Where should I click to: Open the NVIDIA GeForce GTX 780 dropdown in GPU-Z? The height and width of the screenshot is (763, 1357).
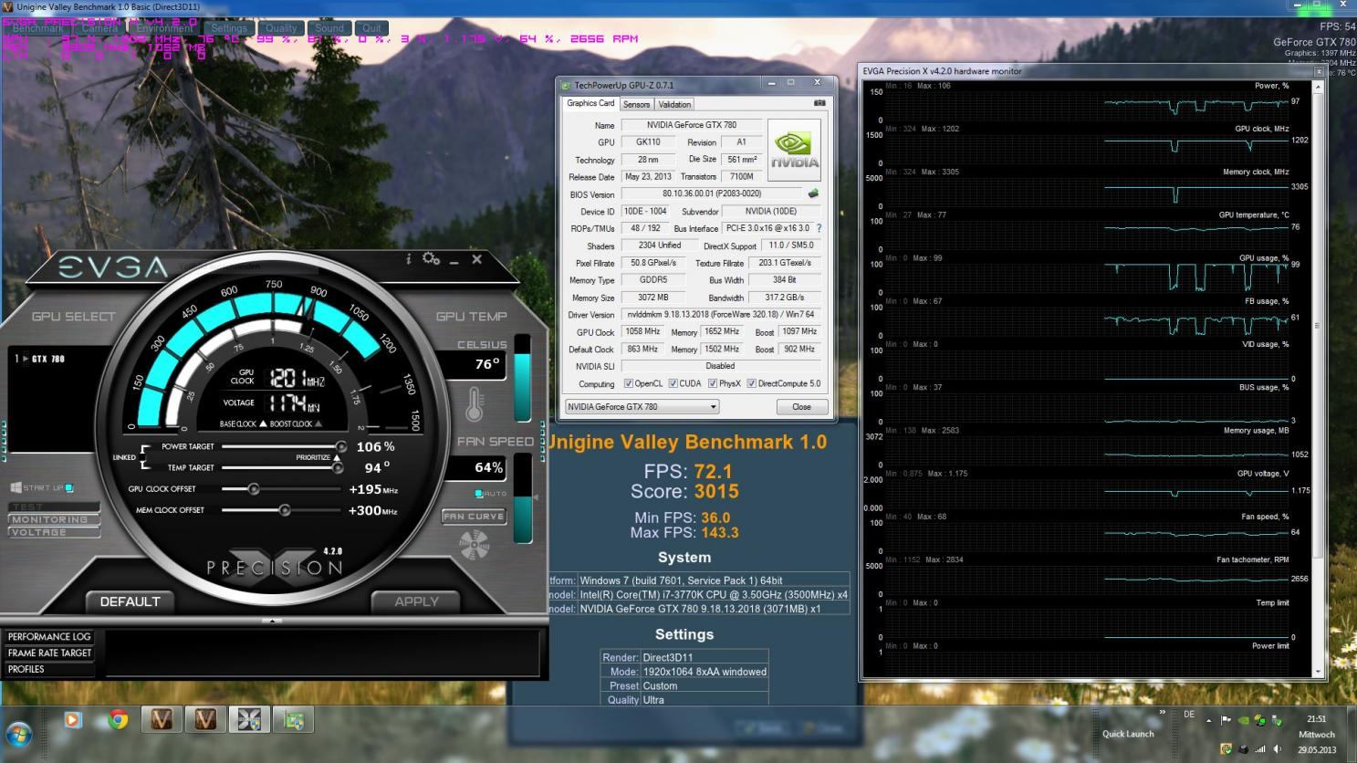point(642,407)
